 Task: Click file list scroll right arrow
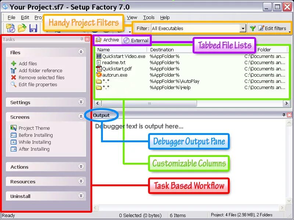(286, 103)
